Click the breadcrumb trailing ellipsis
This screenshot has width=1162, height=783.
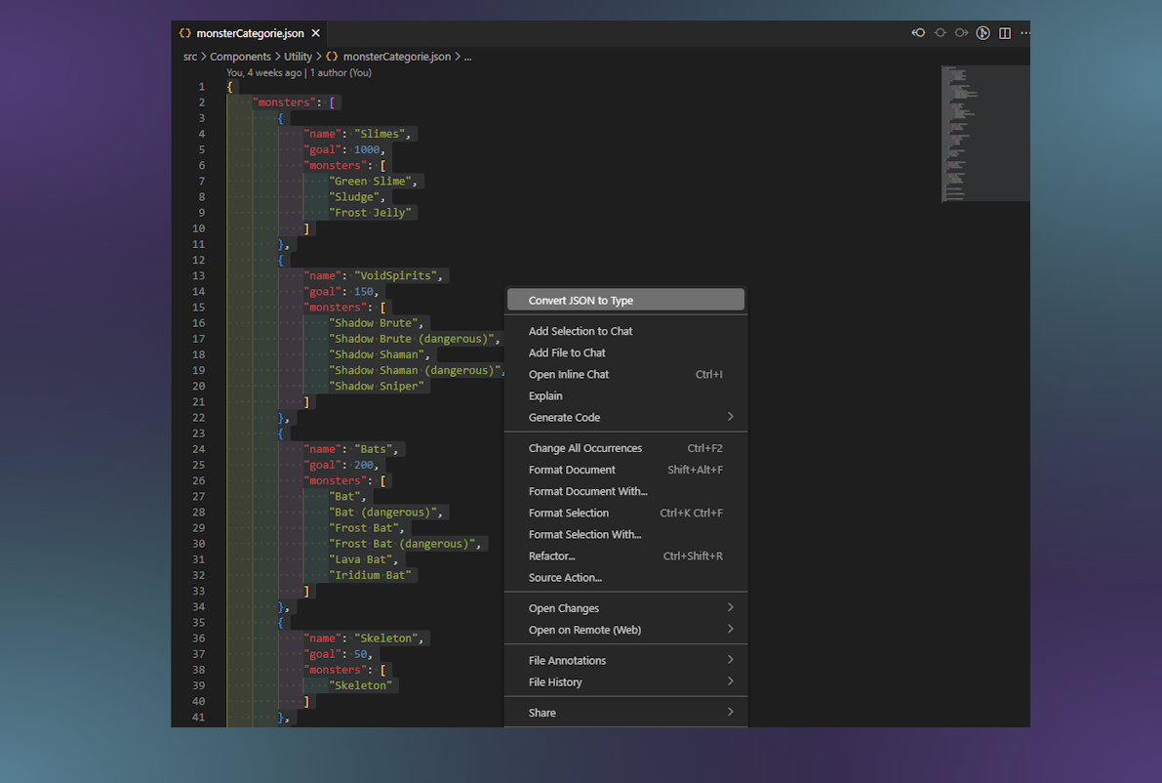point(468,57)
